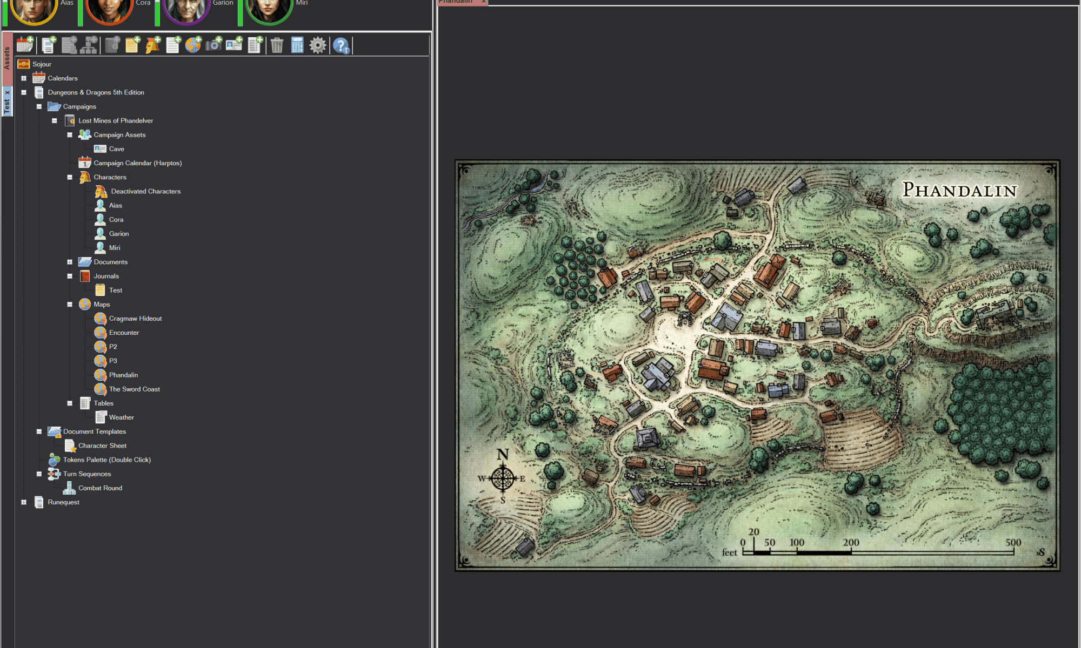
Task: Open Tokens Palette (Double Click) entry
Action: click(x=106, y=460)
